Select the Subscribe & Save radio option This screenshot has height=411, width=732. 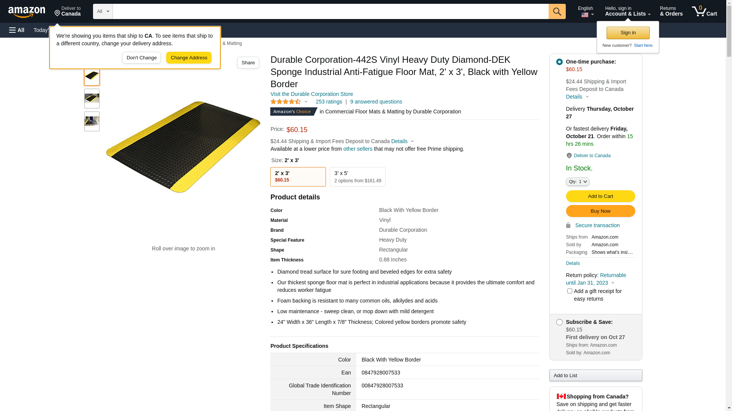tap(559, 322)
